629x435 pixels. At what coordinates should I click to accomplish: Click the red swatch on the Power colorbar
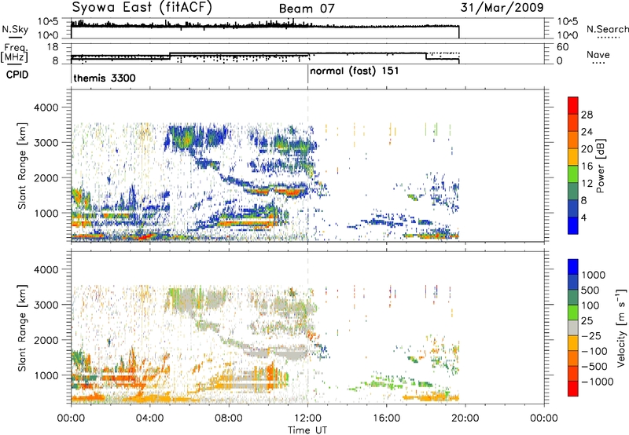click(x=573, y=105)
